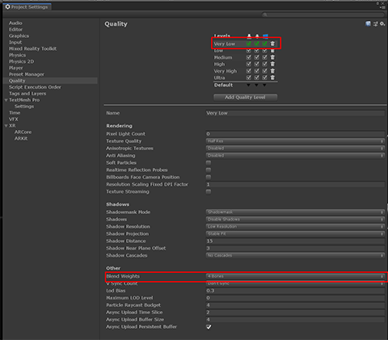
Task: Delete the Very Low quality level via trash icon
Action: [272, 44]
